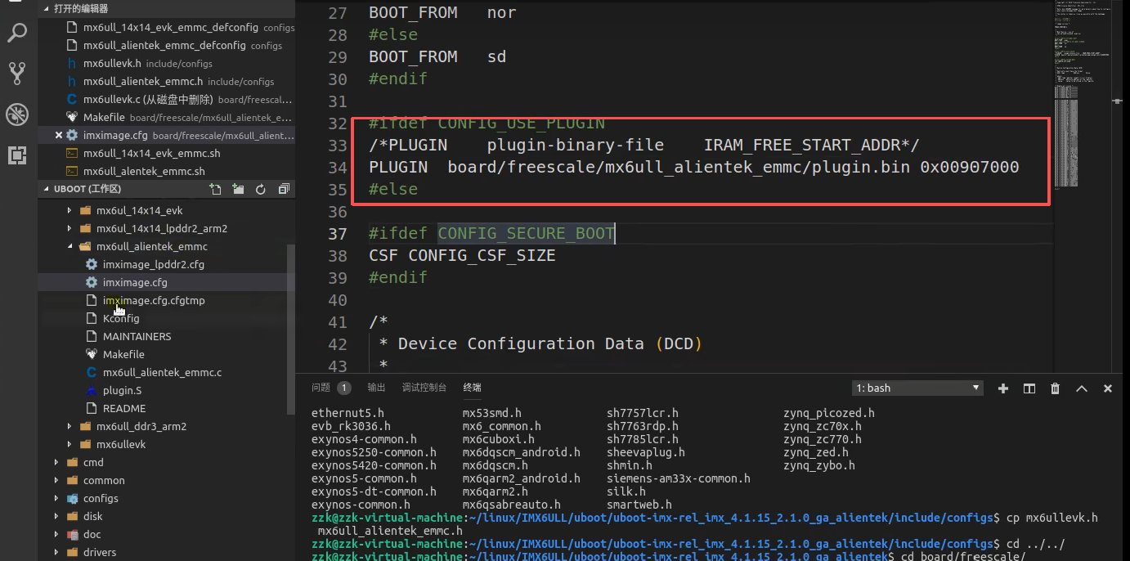1130x561 pixels.
Task: Open the README file
Action: click(x=124, y=408)
